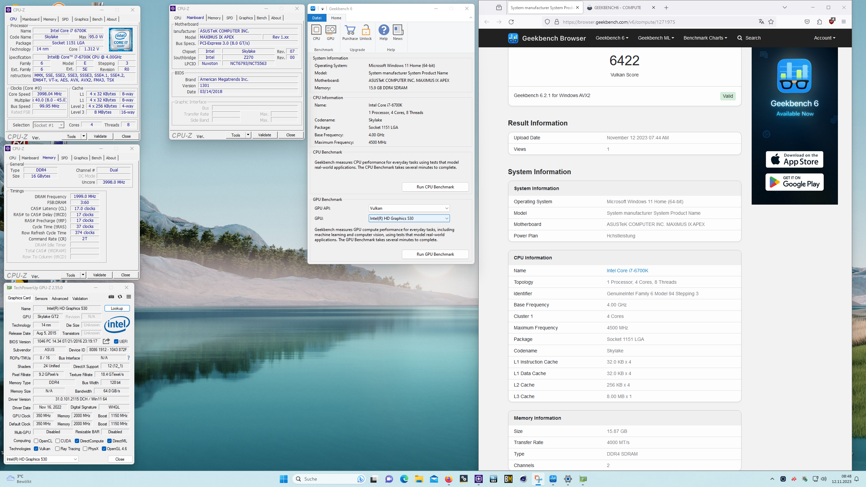The height and width of the screenshot is (487, 866).
Task: Open the GPU API Vulkan dropdown in Geekbench
Action: 409,208
